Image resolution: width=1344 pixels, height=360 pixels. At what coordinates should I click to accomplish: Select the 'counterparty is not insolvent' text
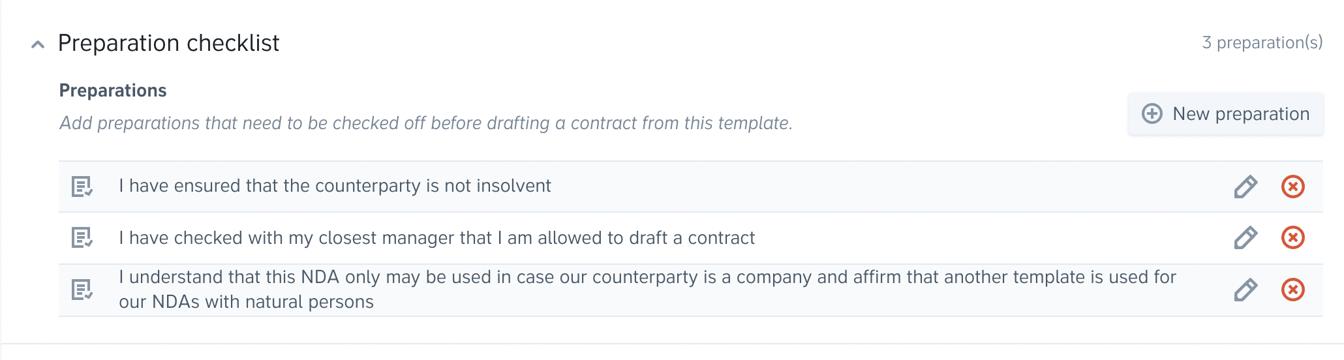tap(335, 186)
